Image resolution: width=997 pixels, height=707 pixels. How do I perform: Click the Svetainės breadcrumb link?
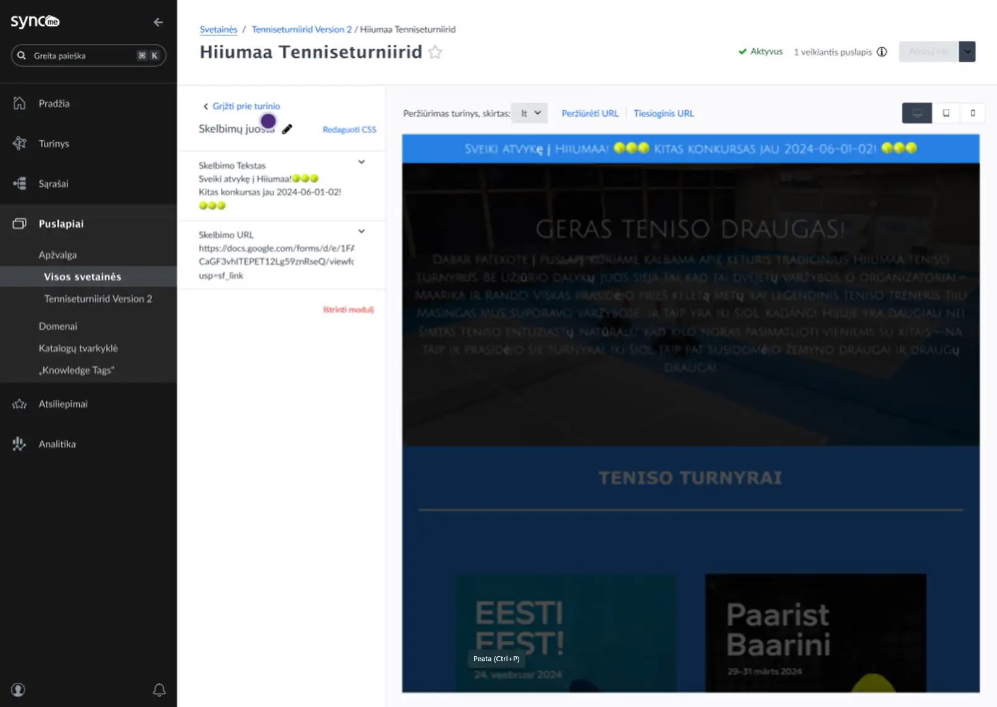218,29
